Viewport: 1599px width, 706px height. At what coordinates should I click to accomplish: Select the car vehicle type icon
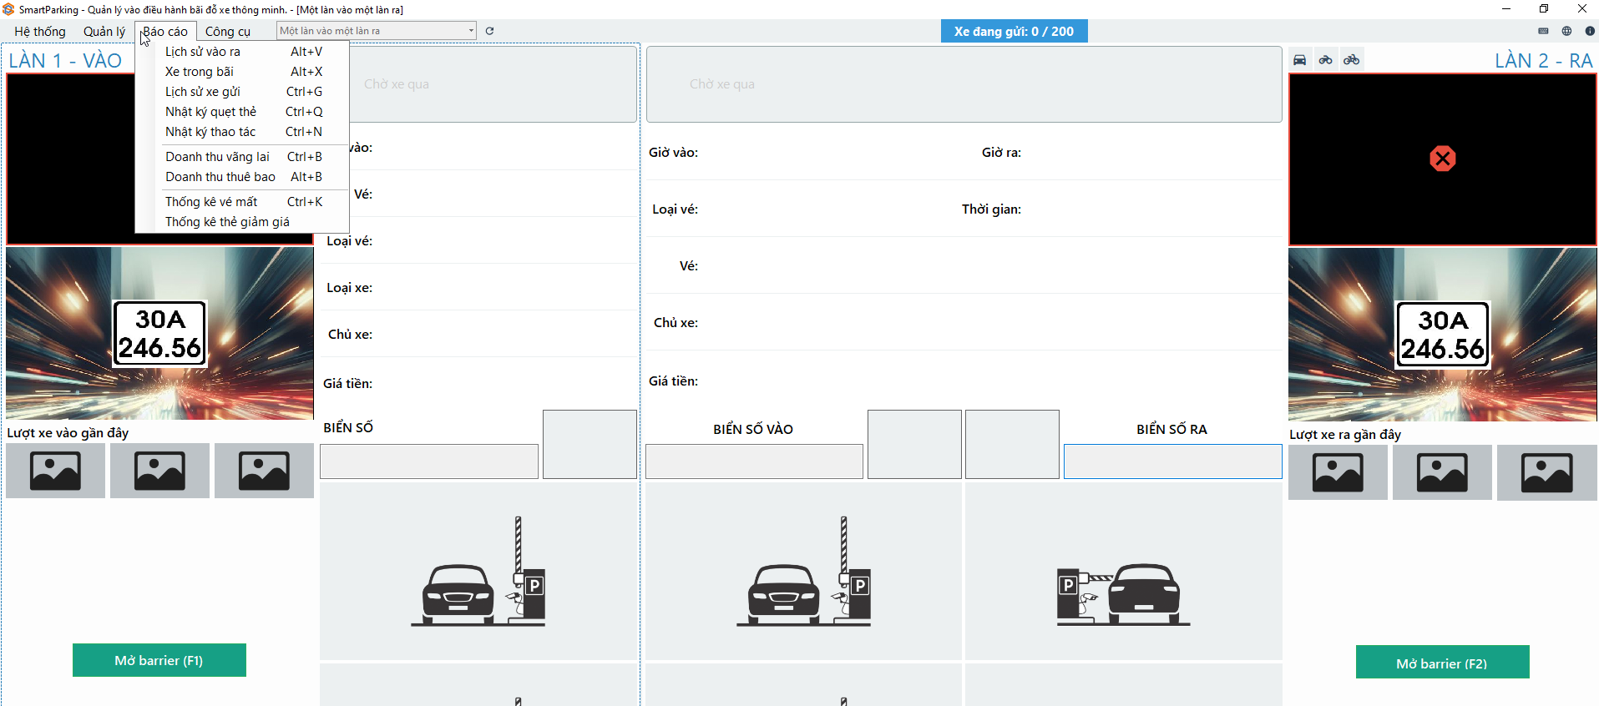tap(1300, 60)
